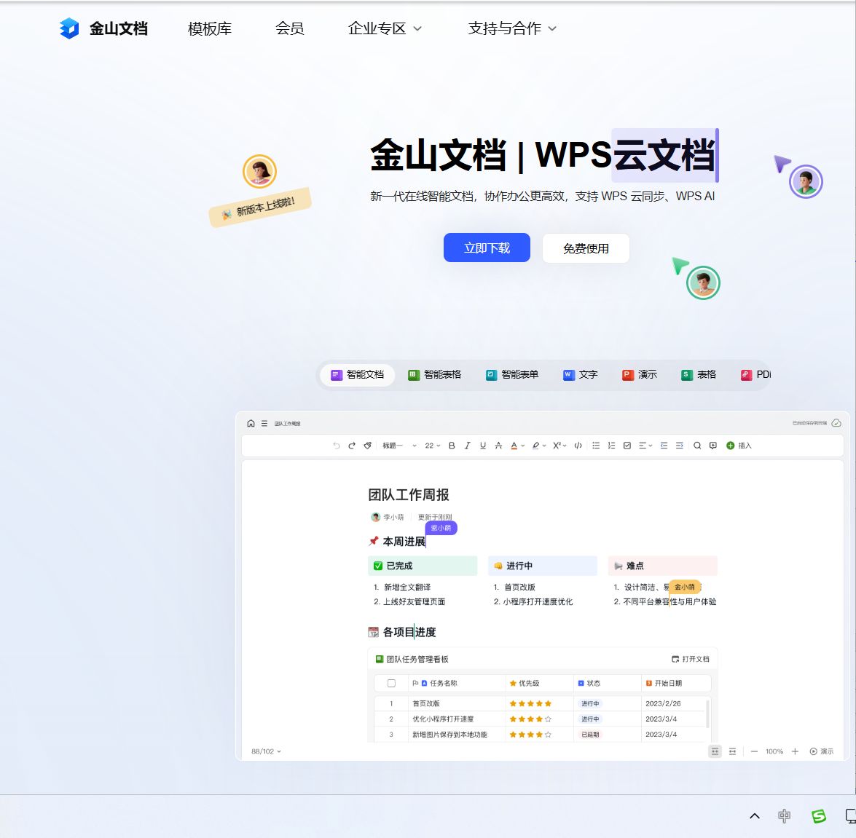Increase indent with the indent icon

click(x=680, y=446)
